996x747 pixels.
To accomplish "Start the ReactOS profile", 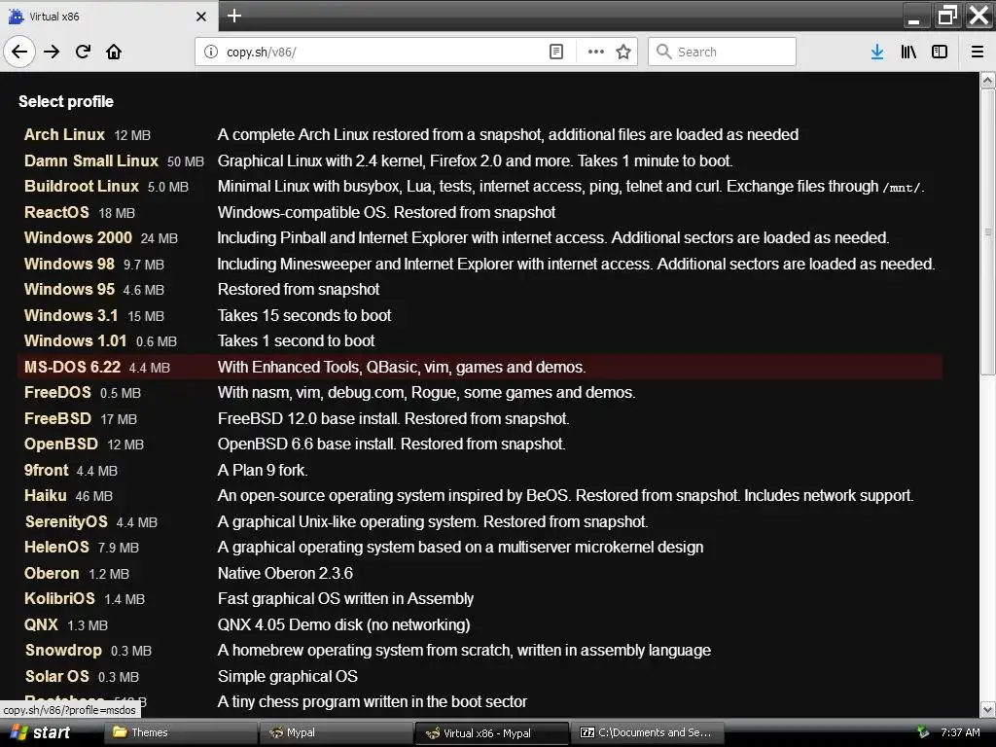I will tap(56, 212).
